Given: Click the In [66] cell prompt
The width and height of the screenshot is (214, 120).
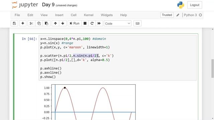Looking at the screenshot, I should (29, 39).
